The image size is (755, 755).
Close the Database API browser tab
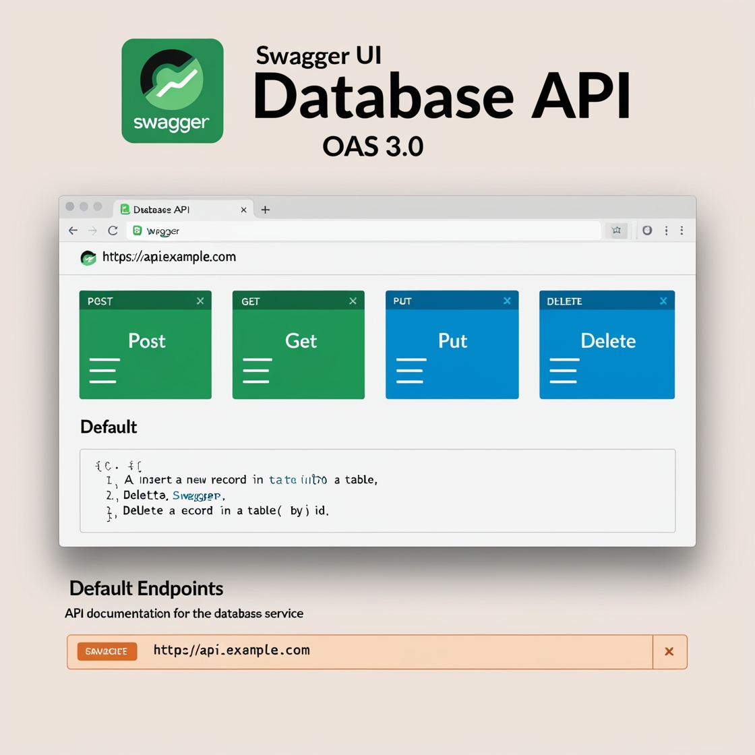pyautogui.click(x=243, y=210)
